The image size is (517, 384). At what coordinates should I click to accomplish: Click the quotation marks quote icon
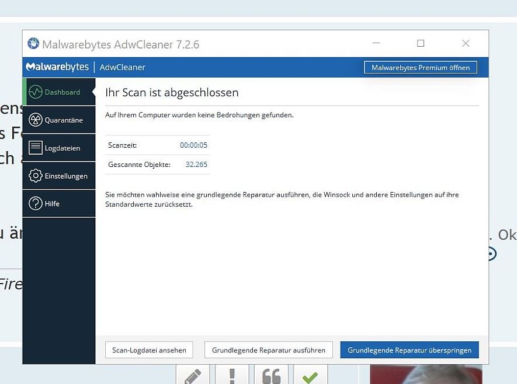pos(271,376)
